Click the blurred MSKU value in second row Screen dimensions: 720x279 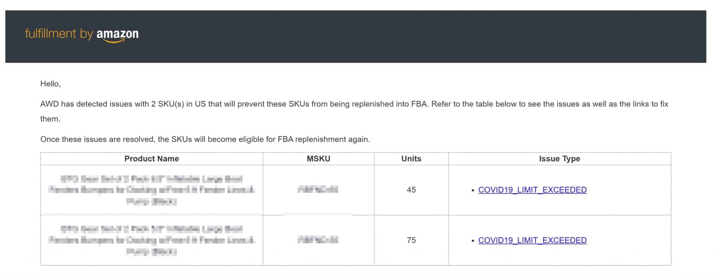pos(318,240)
